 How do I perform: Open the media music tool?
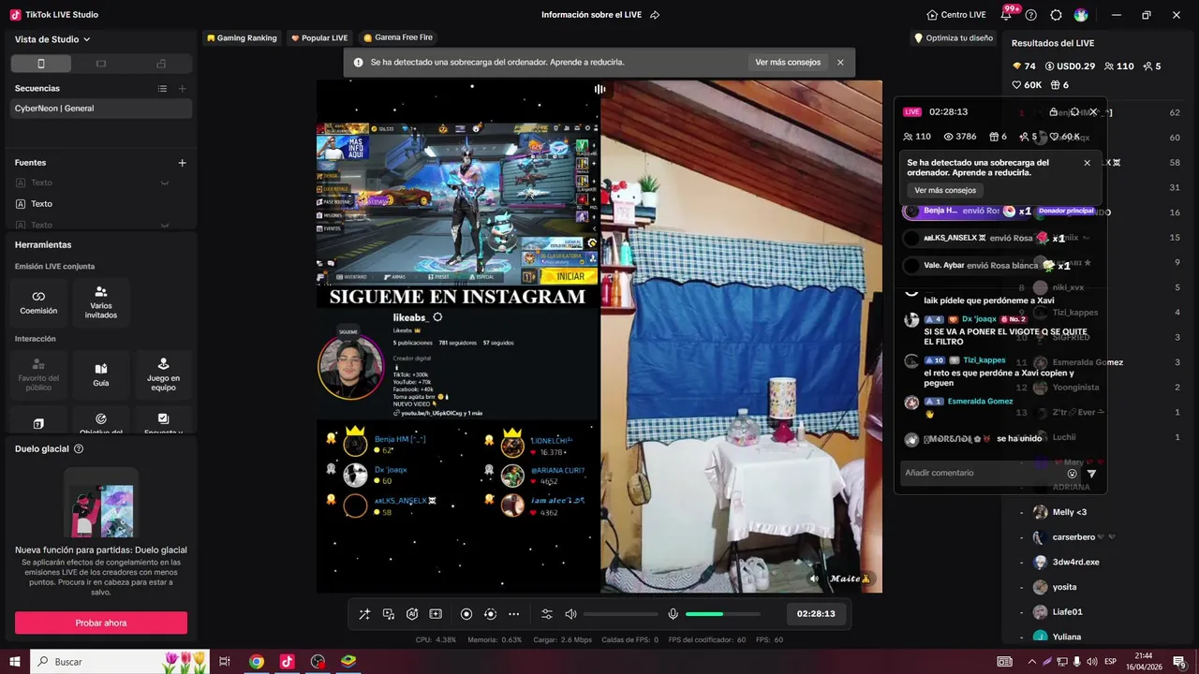389,614
